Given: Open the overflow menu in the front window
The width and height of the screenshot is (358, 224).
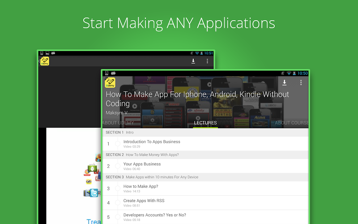Looking at the screenshot, I should point(301,82).
